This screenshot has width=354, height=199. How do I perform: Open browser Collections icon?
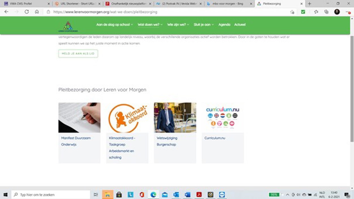pyautogui.click(x=326, y=12)
